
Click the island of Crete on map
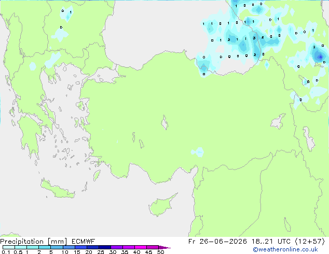57,189
